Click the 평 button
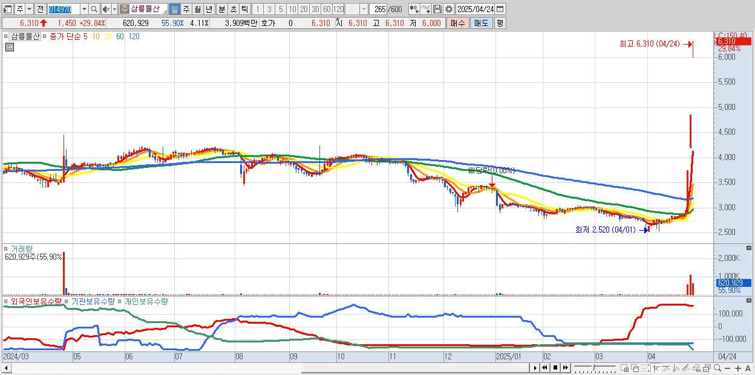This screenshot has width=755, height=375. (500, 23)
